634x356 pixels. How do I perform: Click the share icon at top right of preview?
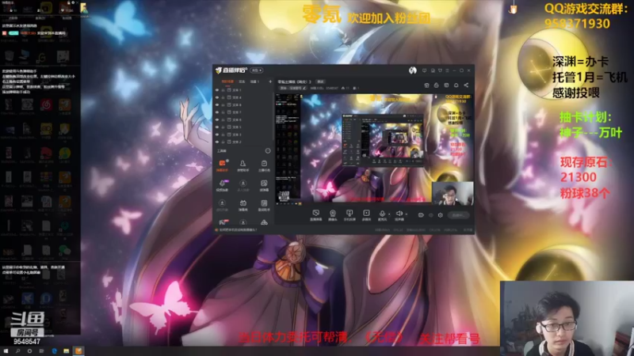pyautogui.click(x=466, y=85)
